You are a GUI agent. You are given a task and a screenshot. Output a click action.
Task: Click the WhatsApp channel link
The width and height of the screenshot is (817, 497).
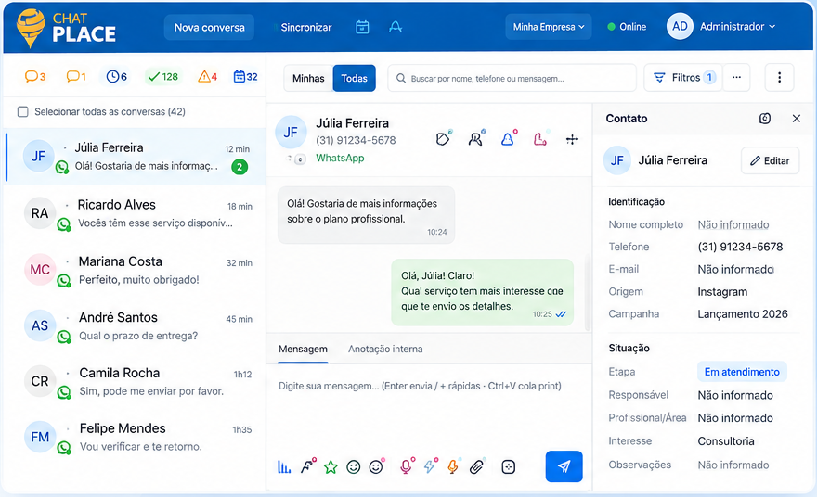[340, 159]
